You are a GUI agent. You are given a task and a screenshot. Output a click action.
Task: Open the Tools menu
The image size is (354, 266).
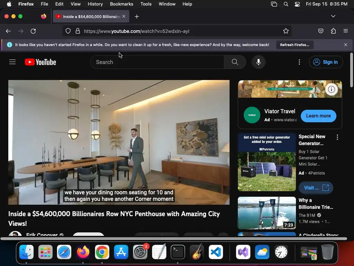pos(146,4)
